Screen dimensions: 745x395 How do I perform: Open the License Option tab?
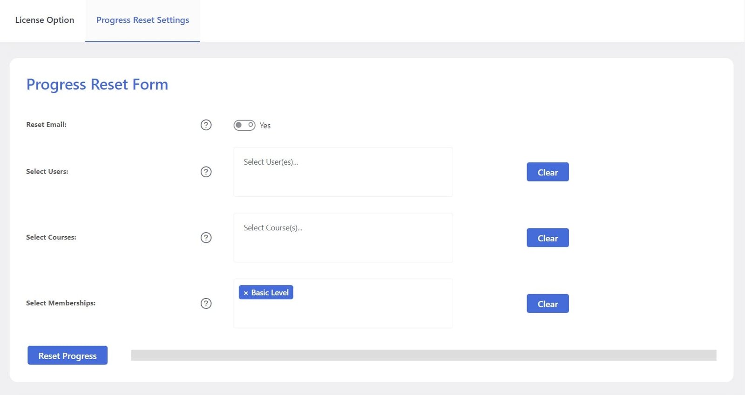[x=45, y=20]
